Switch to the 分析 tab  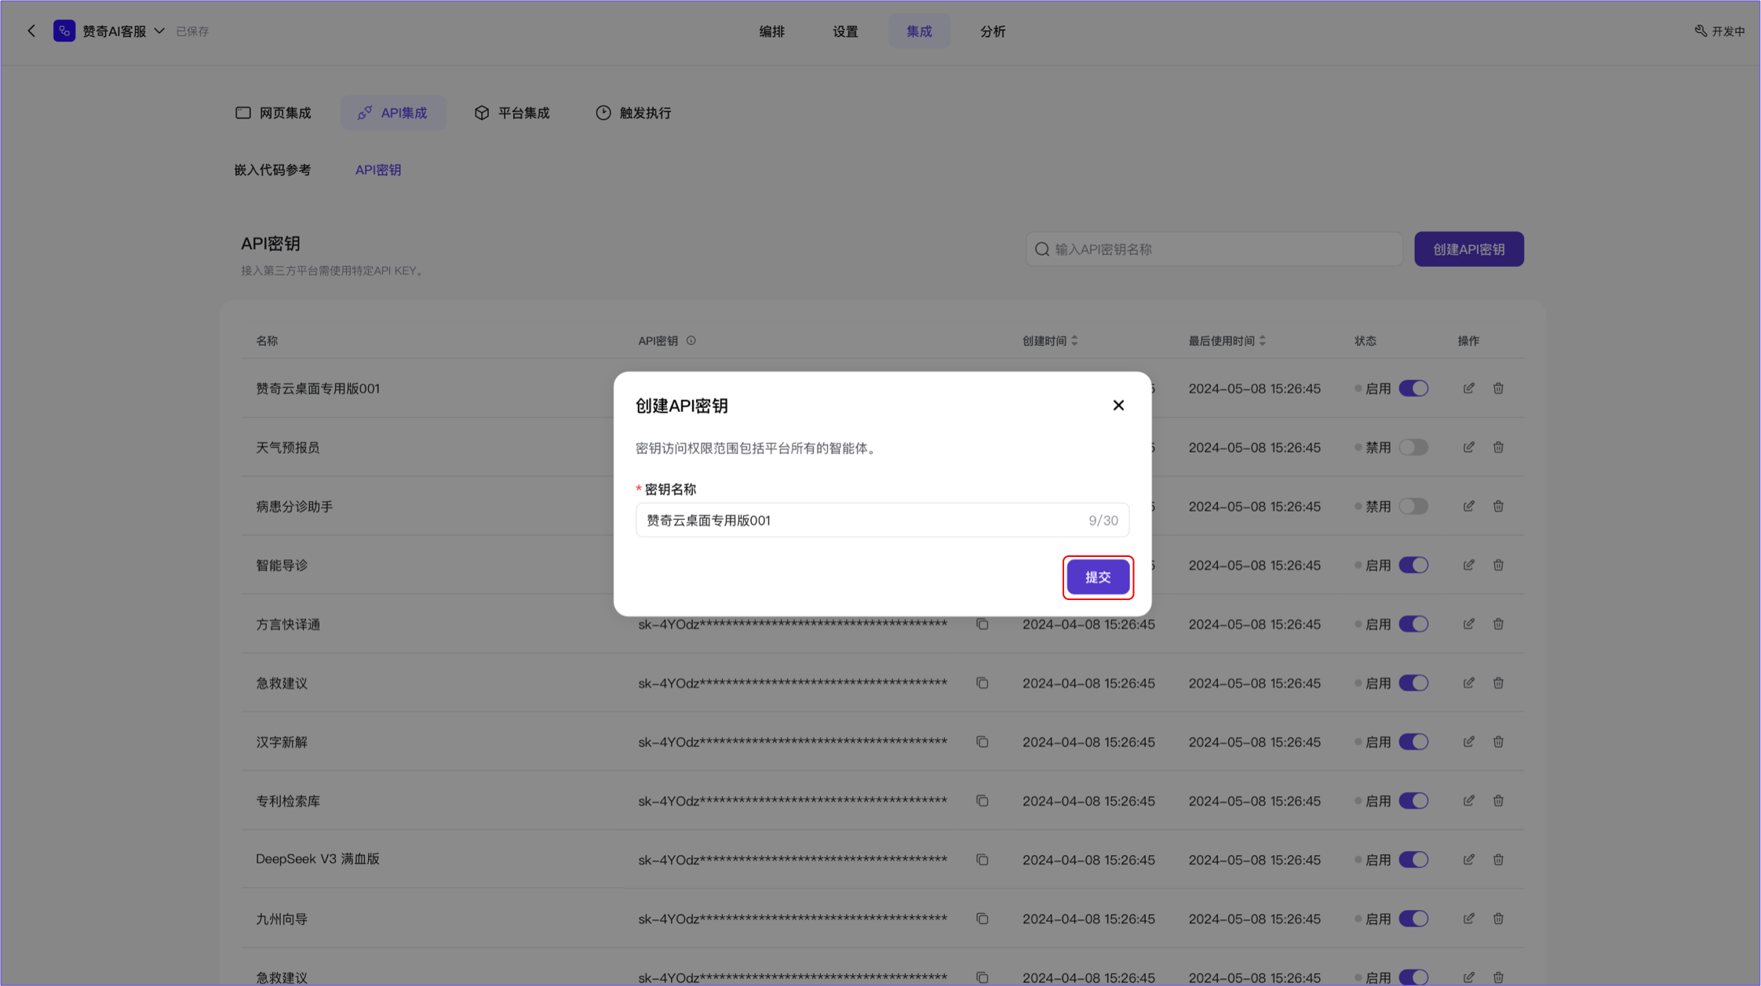coord(992,31)
